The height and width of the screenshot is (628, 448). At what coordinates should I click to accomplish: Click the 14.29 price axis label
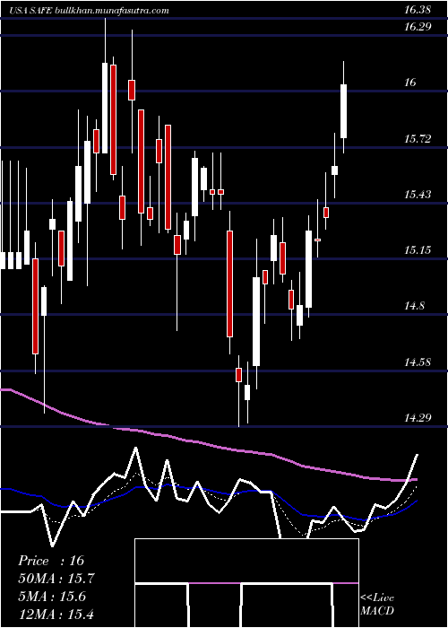click(418, 418)
